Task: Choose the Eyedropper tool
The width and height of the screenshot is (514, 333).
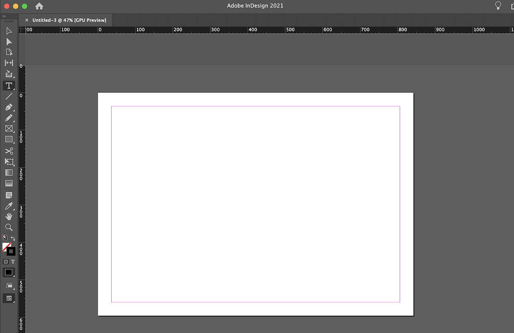Action: (x=9, y=206)
